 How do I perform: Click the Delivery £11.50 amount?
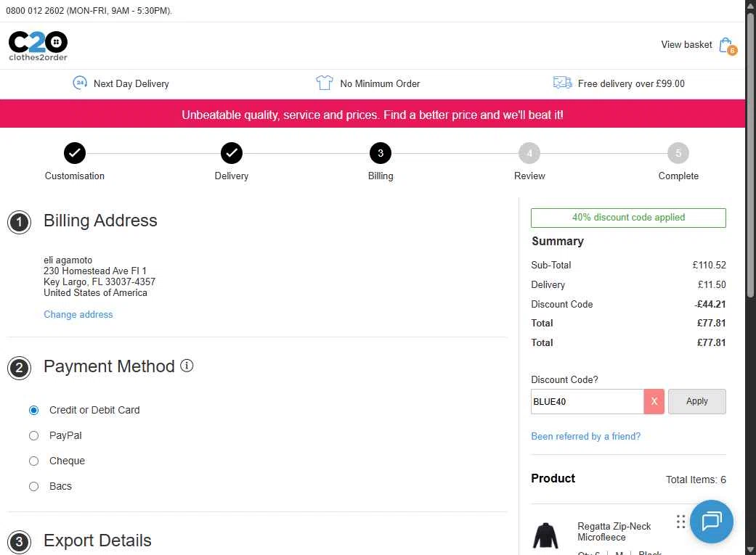click(712, 284)
